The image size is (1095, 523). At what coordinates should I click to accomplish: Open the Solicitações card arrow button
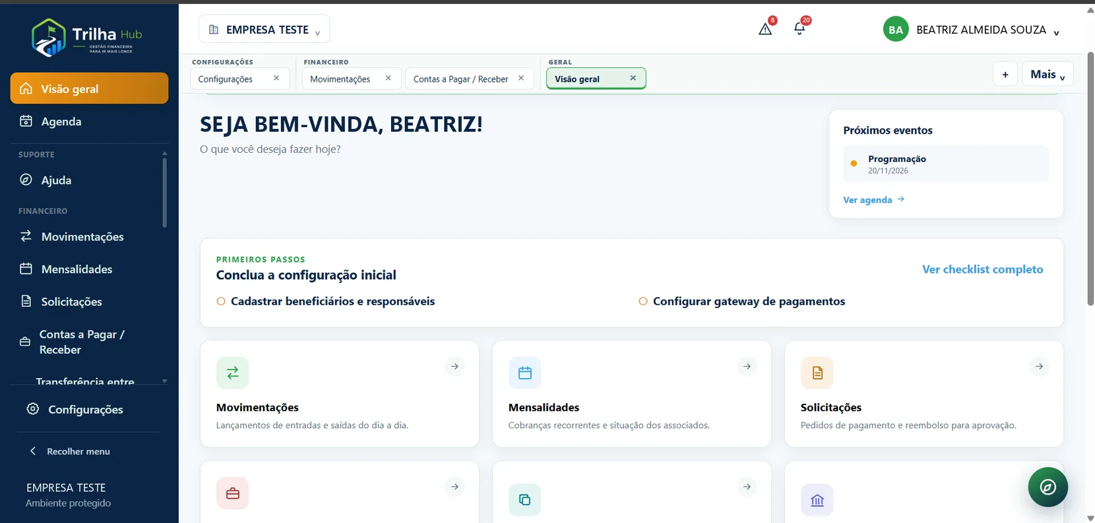click(1039, 366)
